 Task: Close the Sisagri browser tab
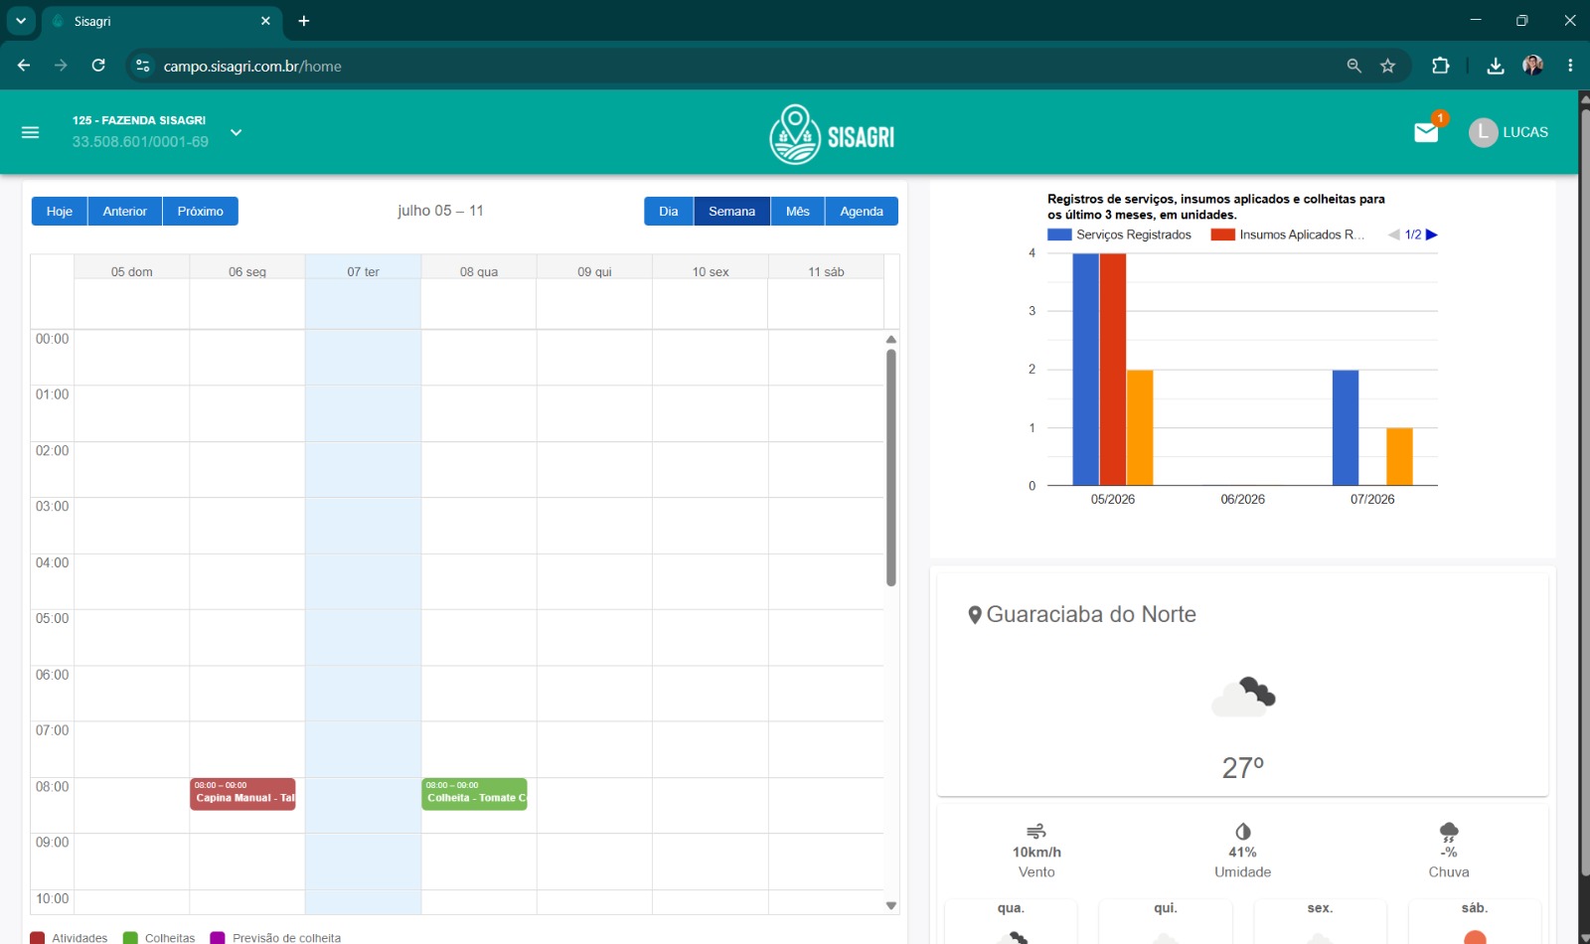(x=265, y=21)
